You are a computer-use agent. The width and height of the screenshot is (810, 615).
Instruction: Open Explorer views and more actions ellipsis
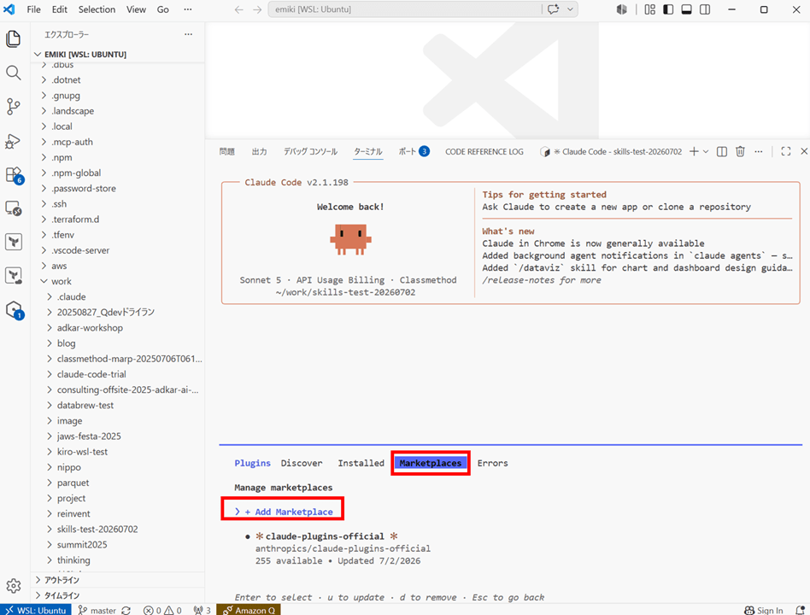click(x=188, y=35)
